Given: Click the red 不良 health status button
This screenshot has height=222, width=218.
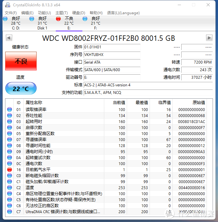Looking at the screenshot, I should (21, 61).
